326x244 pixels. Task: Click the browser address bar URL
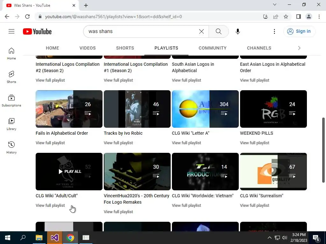114,17
